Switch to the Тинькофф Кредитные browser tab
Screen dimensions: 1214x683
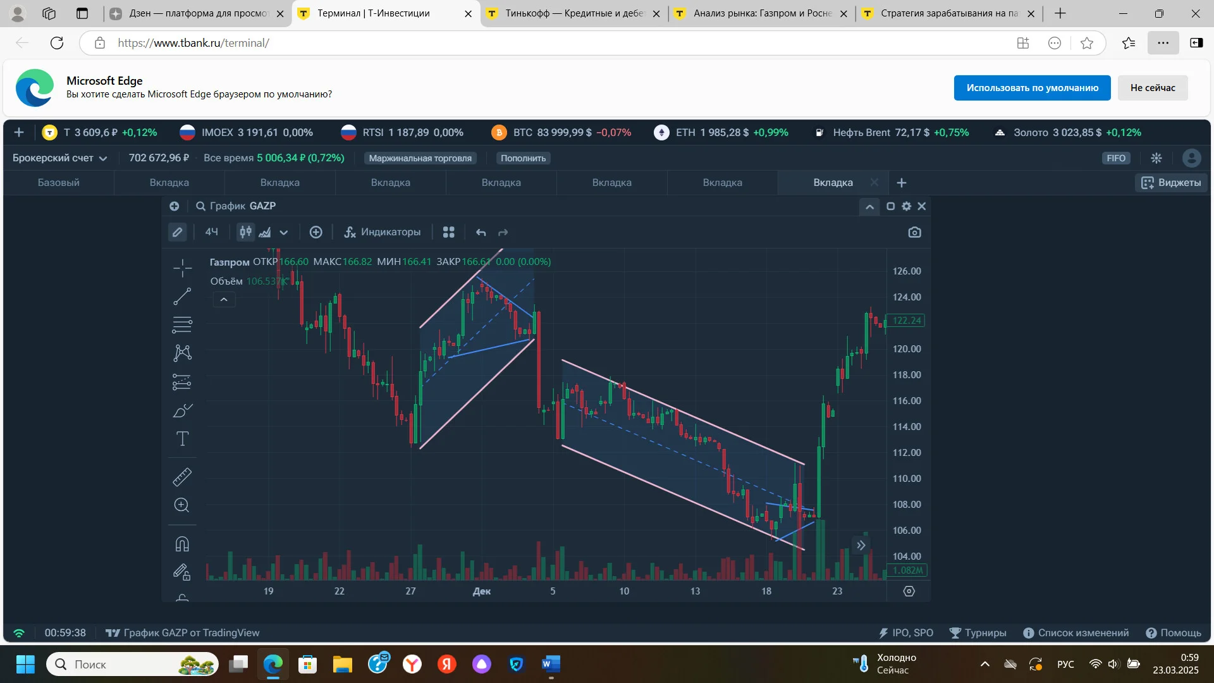tap(574, 13)
